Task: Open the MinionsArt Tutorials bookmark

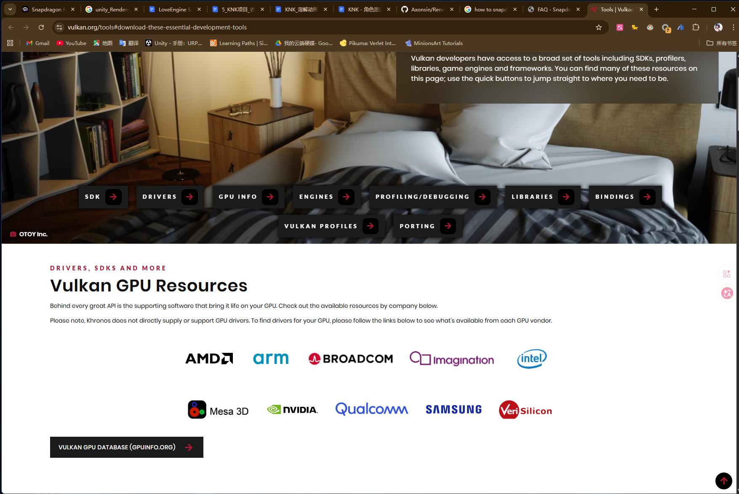Action: (434, 43)
